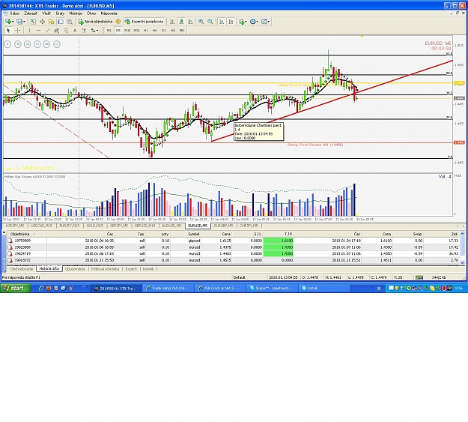Select the crosshair tool

pyautogui.click(x=18, y=30)
